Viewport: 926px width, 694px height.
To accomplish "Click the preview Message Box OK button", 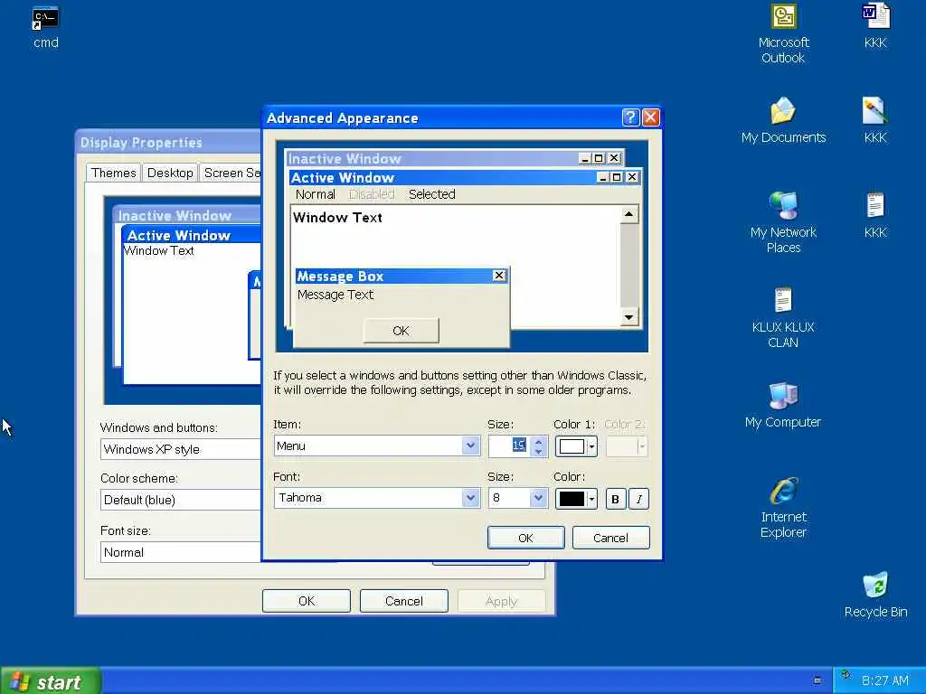I will pyautogui.click(x=401, y=331).
